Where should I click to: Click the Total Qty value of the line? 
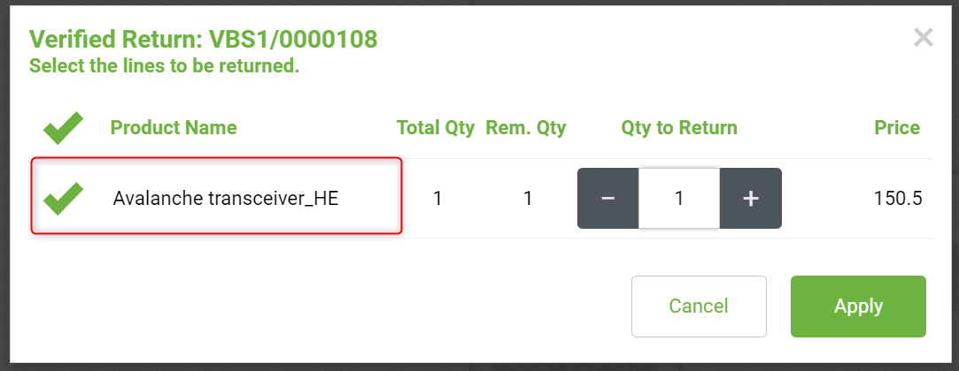click(x=437, y=199)
